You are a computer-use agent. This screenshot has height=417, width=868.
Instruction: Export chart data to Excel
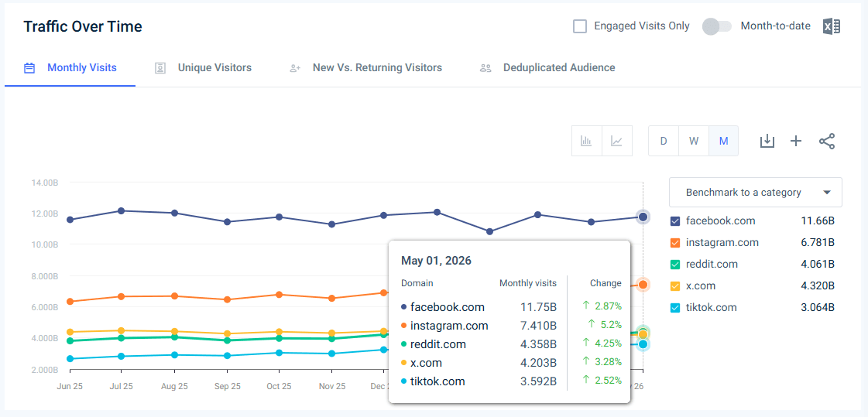point(832,26)
